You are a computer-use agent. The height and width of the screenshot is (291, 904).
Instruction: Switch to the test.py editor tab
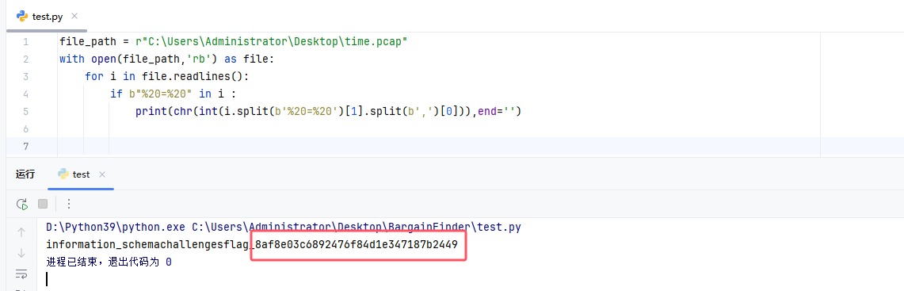48,16
